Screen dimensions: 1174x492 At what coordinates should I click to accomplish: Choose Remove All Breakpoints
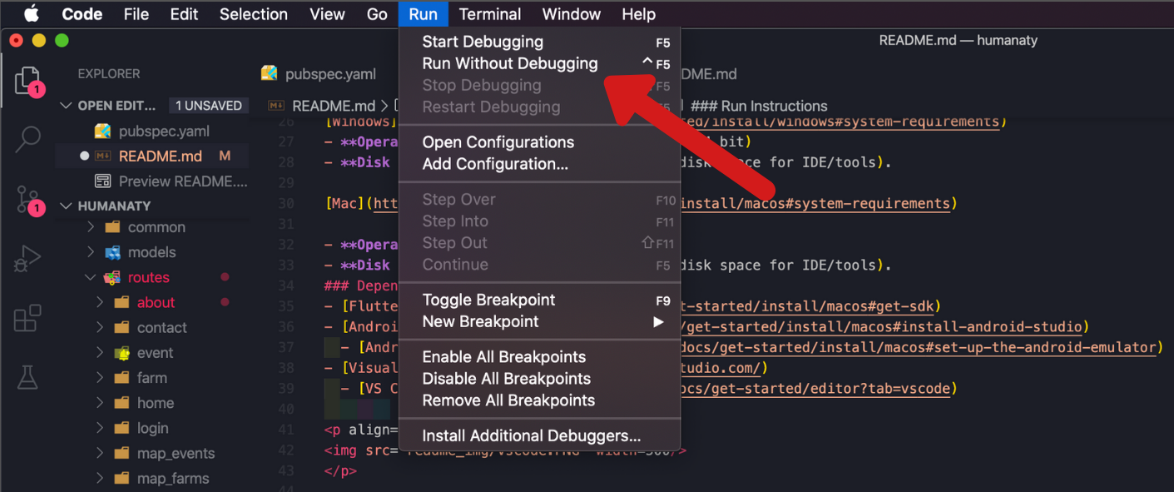(539, 400)
